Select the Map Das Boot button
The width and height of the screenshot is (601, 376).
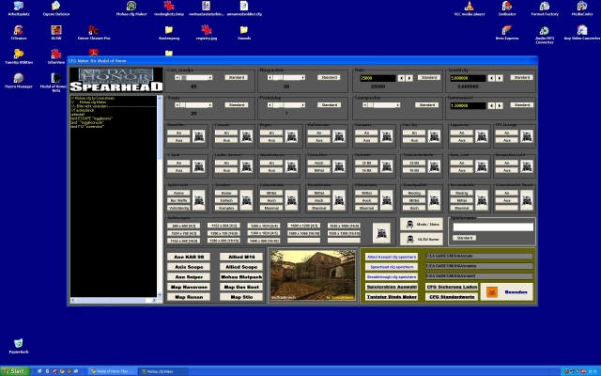tap(241, 287)
